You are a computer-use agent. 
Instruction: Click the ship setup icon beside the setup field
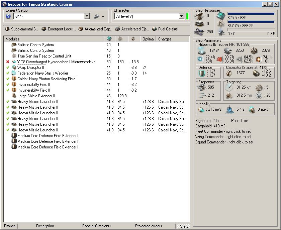96,16
